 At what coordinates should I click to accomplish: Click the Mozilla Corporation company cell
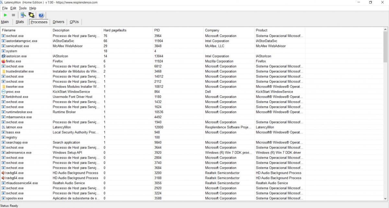(x=219, y=61)
